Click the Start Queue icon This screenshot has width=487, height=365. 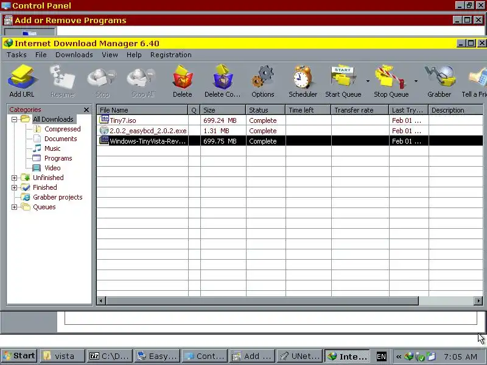pyautogui.click(x=343, y=81)
